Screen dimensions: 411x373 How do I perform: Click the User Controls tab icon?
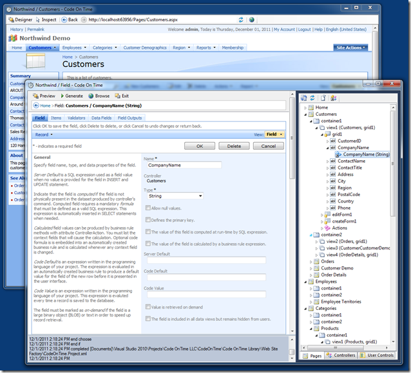pyautogui.click(x=363, y=355)
